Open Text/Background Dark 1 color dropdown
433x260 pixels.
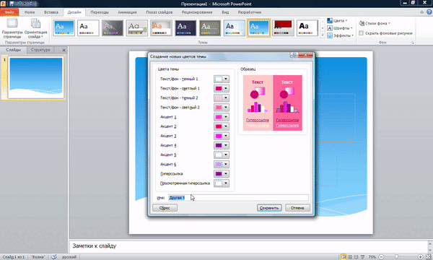coord(222,79)
